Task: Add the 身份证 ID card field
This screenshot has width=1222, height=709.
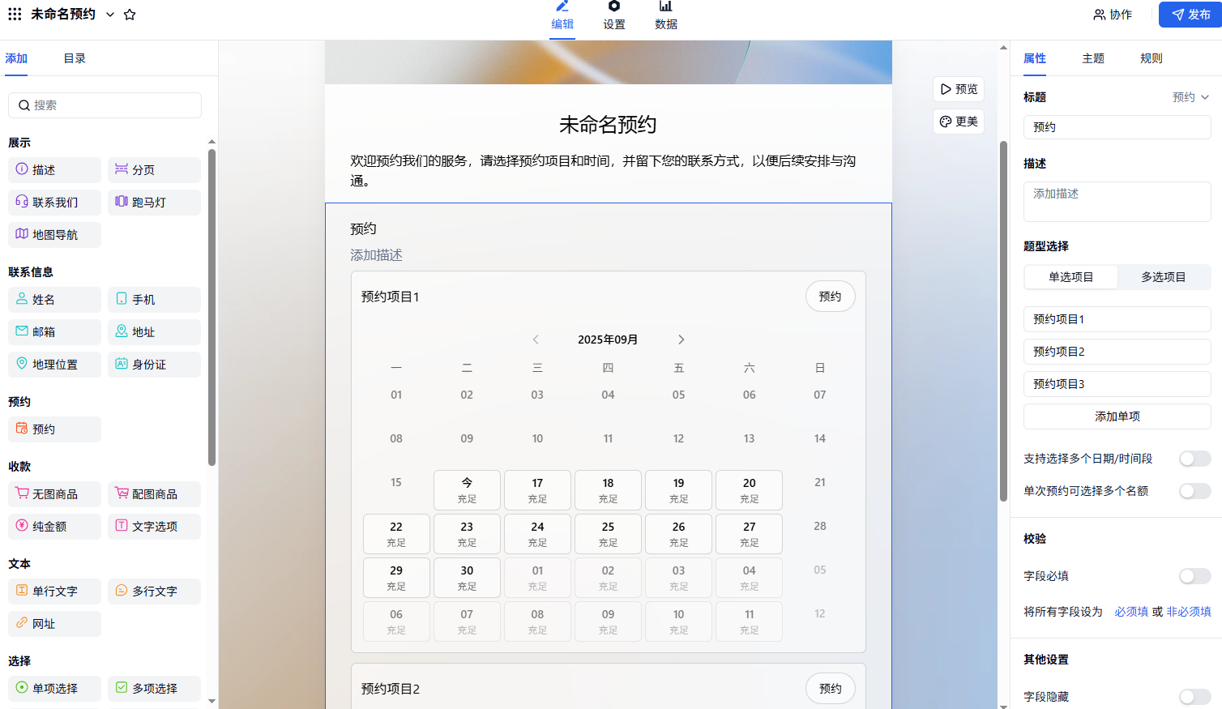Action: 153,365
